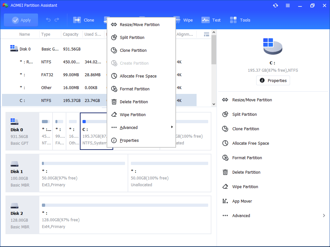Viewport: 330px width, 247px height.
Task: Click the Clone tool arrow icon in the toolbar
Action: [x=77, y=20]
